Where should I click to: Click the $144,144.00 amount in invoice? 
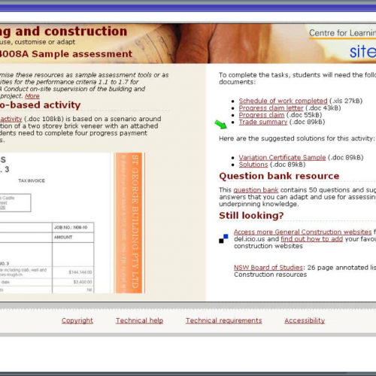[80, 272]
